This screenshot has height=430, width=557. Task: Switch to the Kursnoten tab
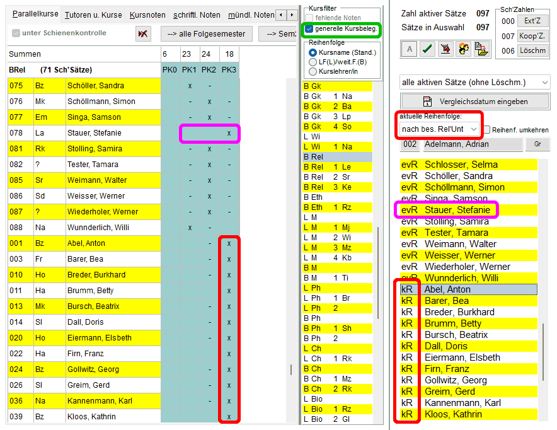coord(147,15)
